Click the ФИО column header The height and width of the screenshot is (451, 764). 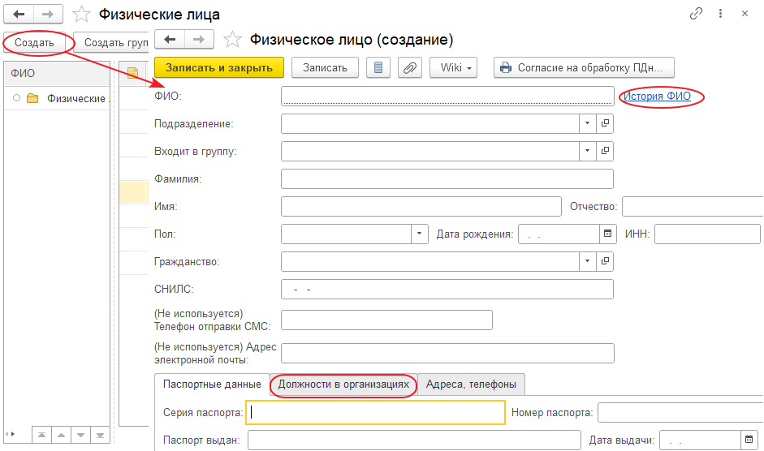[x=57, y=74]
